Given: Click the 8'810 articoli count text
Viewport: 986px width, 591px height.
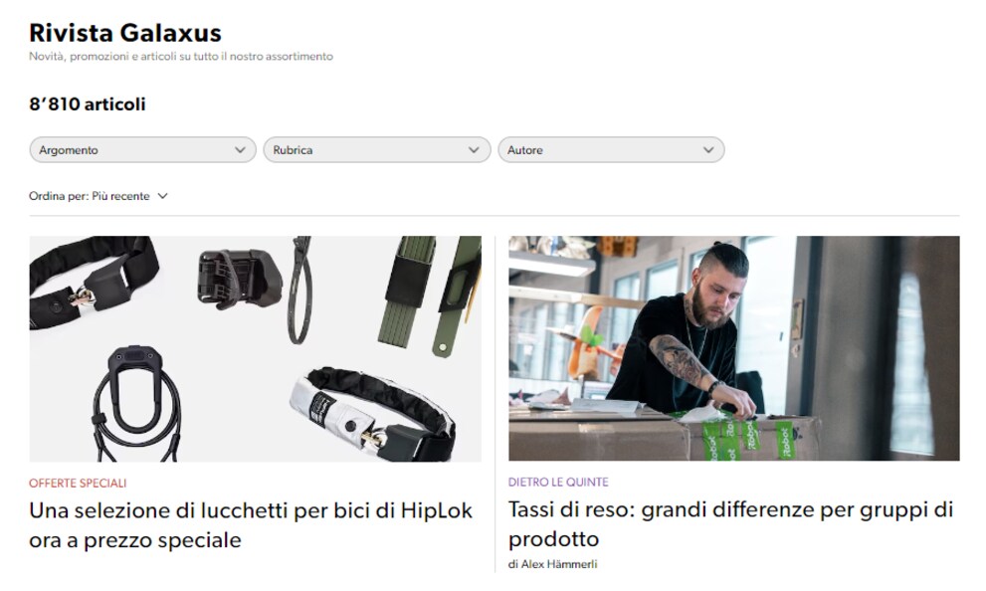Looking at the screenshot, I should coord(88,103).
